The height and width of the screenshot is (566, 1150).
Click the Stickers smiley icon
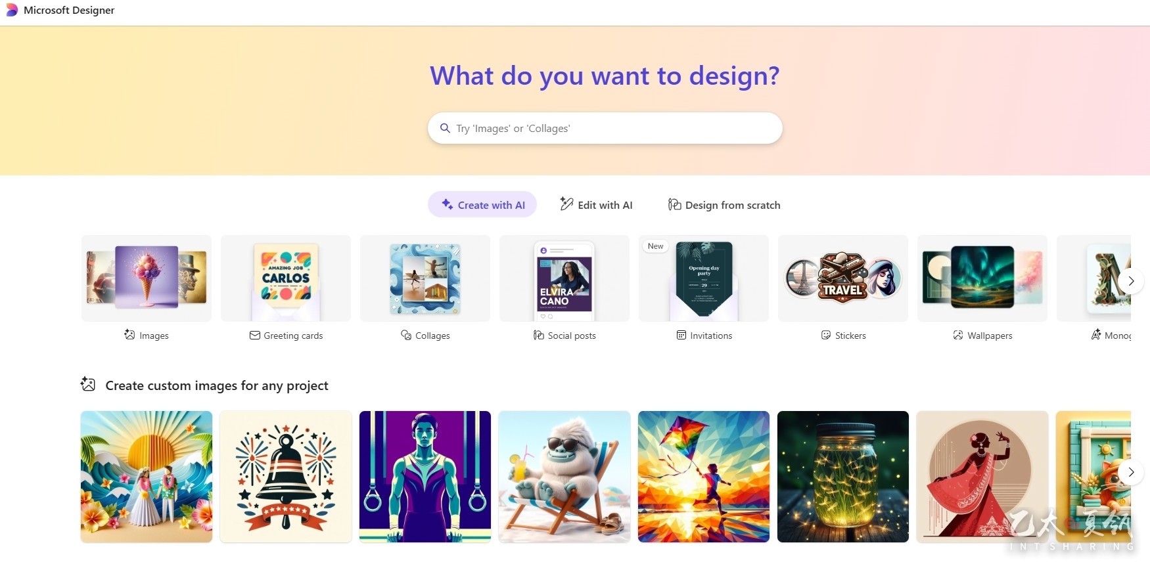tap(826, 335)
